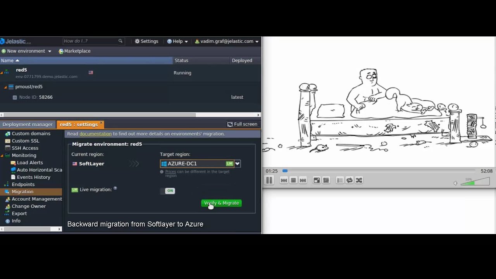Click Verify & Migrate button
496x279 pixels.
(x=222, y=203)
